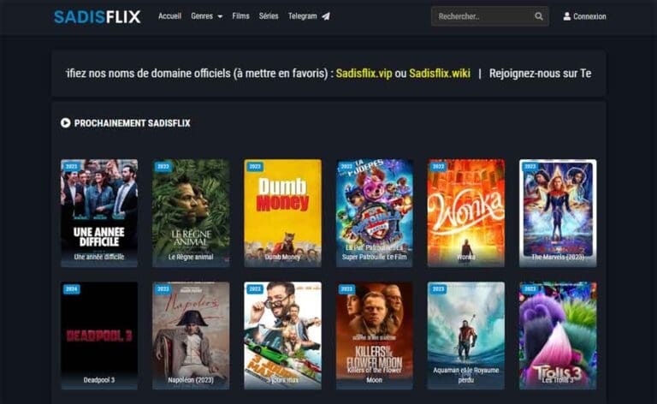Select the Napoléon (2023) poster
This screenshot has width=657, height=404.
point(191,336)
